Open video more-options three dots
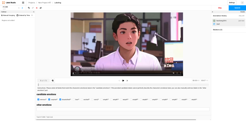Screen dimensions: 246x122 point(180,73)
